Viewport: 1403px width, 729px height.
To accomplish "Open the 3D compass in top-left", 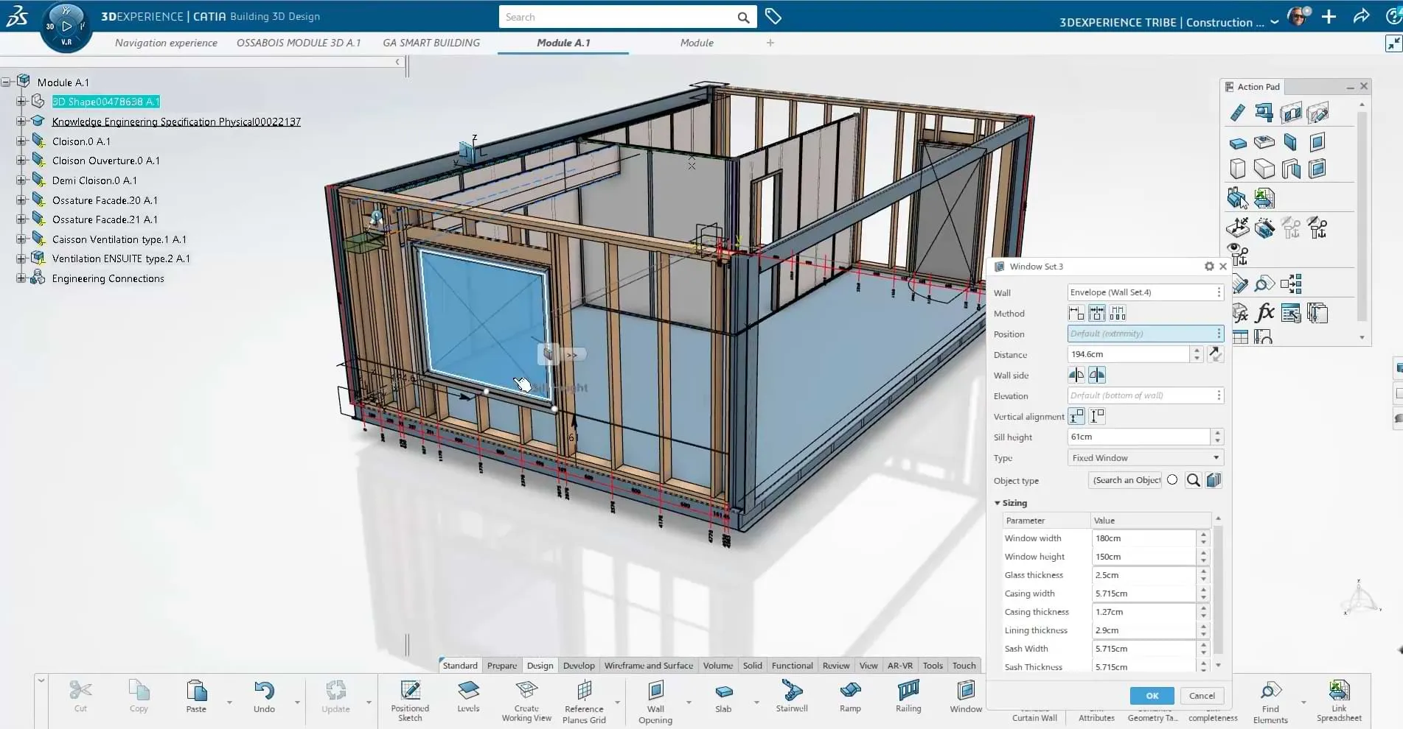I will coord(66,27).
